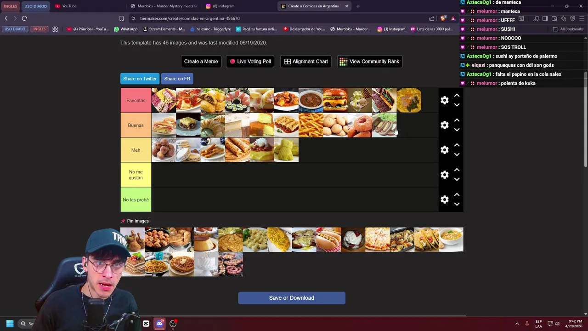Open Windows Start menu
This screenshot has height=331, width=588.
point(10,324)
